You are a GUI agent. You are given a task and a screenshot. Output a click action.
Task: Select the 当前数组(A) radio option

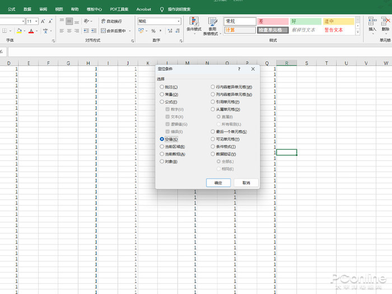coord(162,154)
